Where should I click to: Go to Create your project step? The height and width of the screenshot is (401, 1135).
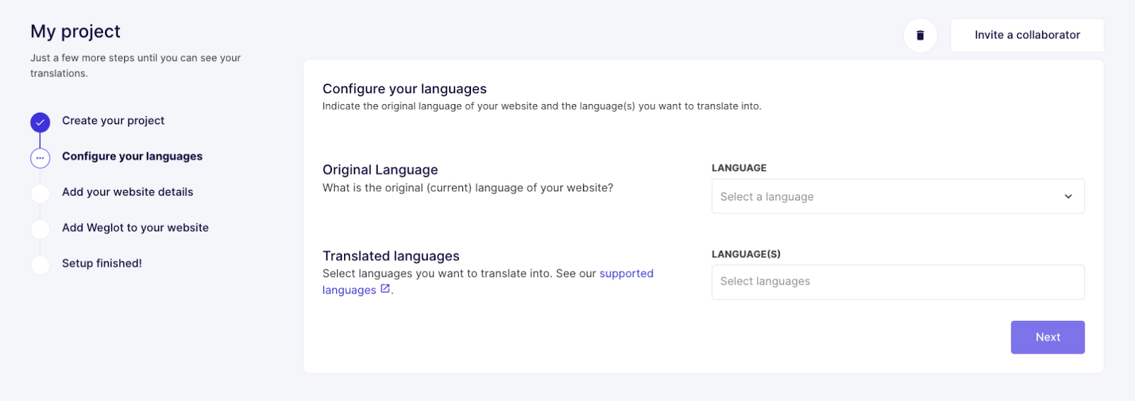click(x=113, y=121)
